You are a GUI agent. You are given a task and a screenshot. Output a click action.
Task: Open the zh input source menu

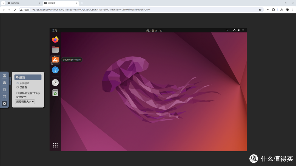(227, 30)
